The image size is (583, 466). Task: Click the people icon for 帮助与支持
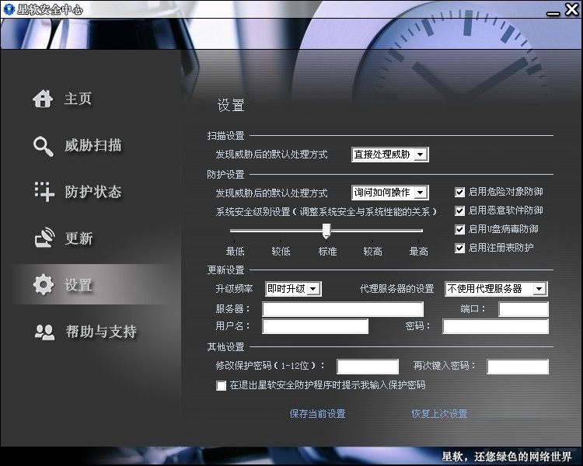pos(44,332)
